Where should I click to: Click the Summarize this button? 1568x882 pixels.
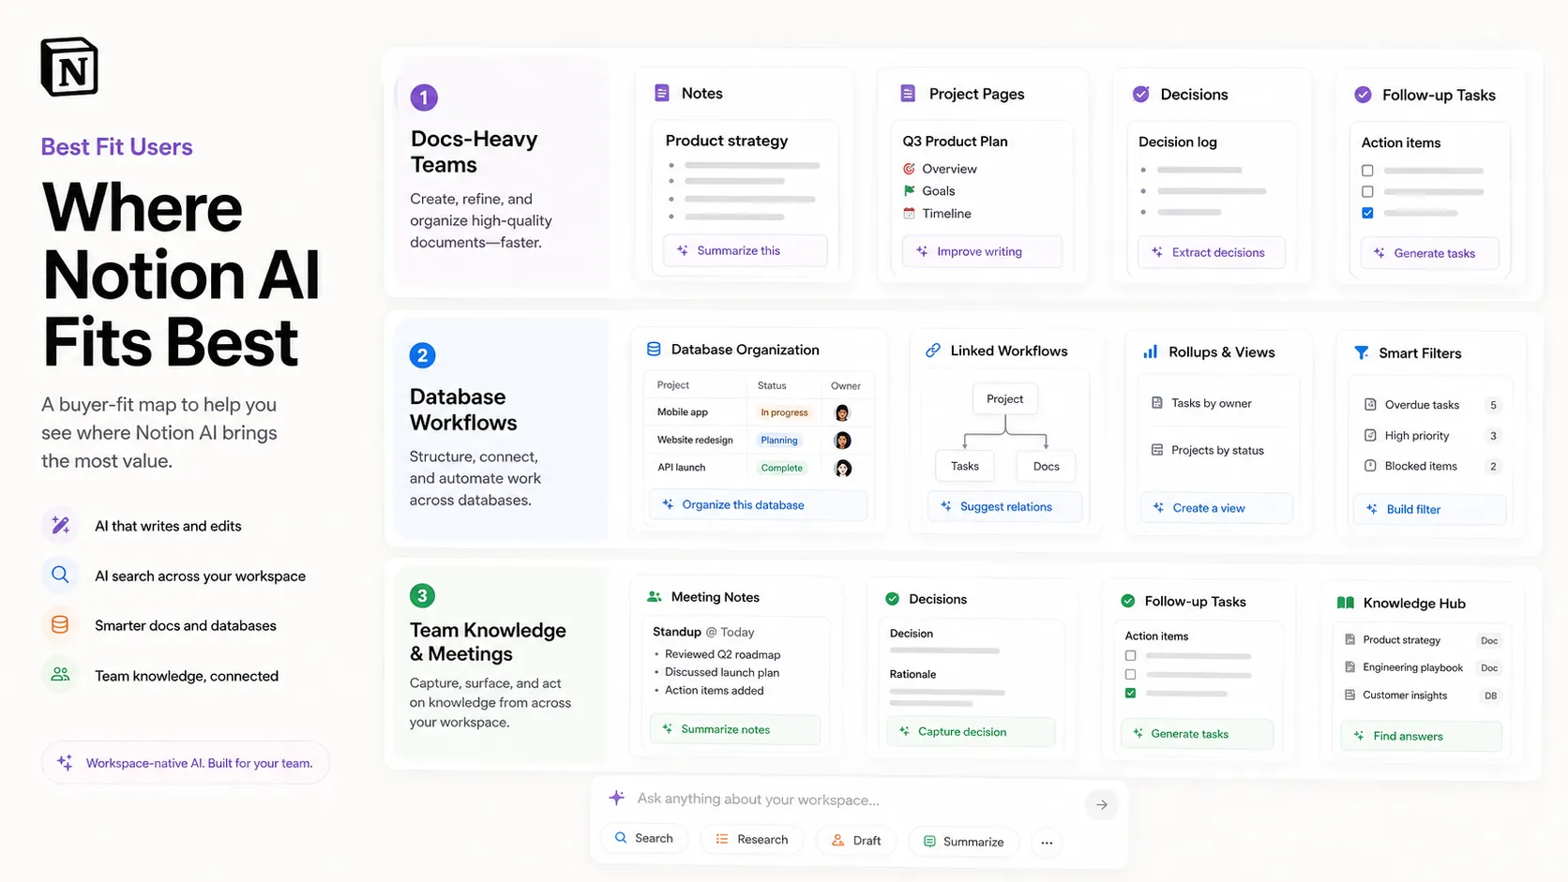click(746, 250)
